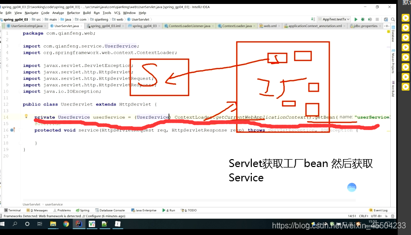Switch to UserServlet.java tab
411x235 pixels.
click(67, 26)
